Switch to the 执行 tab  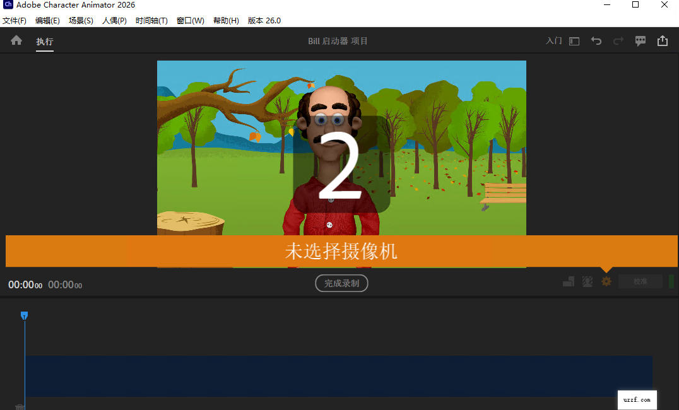coord(44,42)
